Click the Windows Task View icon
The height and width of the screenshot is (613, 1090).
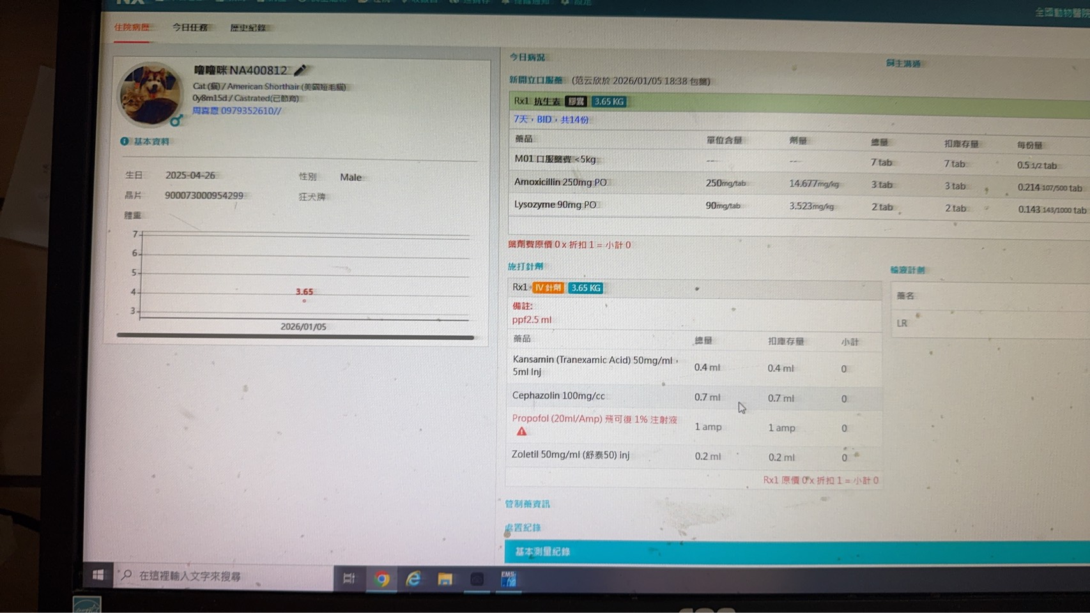pos(349,579)
